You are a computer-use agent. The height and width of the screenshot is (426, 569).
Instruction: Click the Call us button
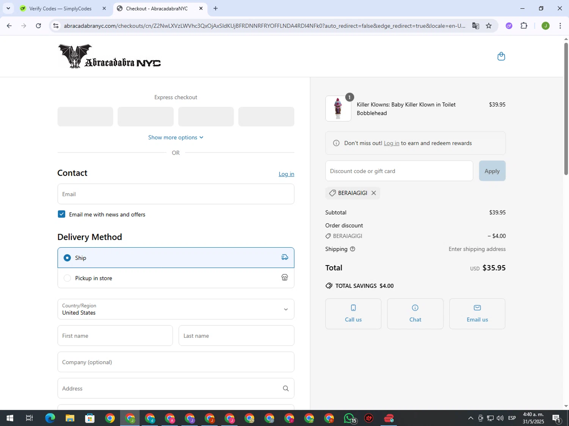coord(353,314)
